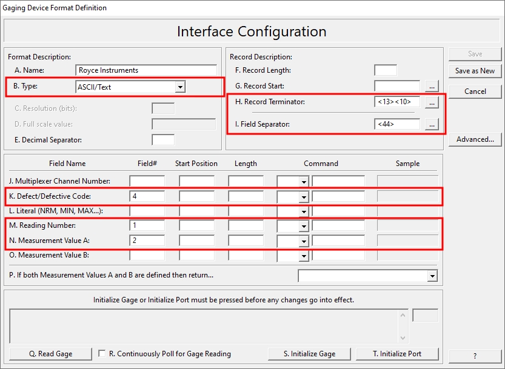Image resolution: width=505 pixels, height=369 pixels.
Task: Click Defect/Defective Code command text field
Action: 338,196
